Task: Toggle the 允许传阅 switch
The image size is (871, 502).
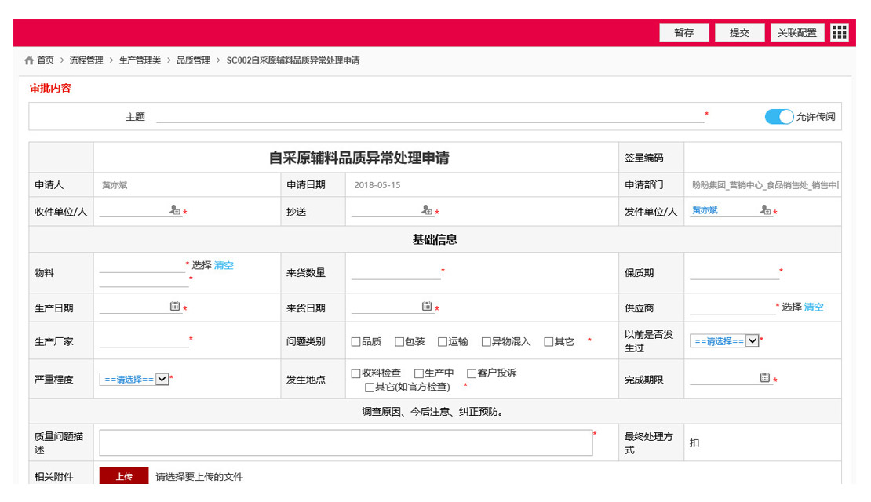Action: tap(778, 117)
